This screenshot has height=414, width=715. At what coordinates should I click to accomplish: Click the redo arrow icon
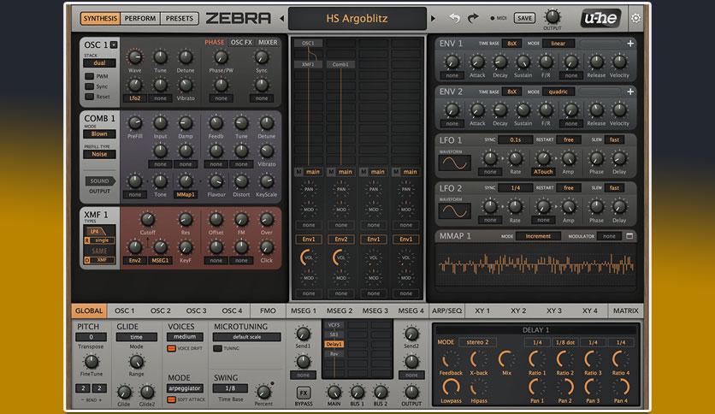(473, 18)
